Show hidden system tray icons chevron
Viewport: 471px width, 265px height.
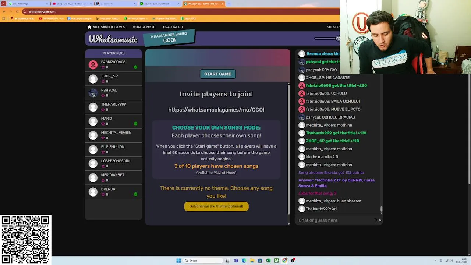point(435,261)
